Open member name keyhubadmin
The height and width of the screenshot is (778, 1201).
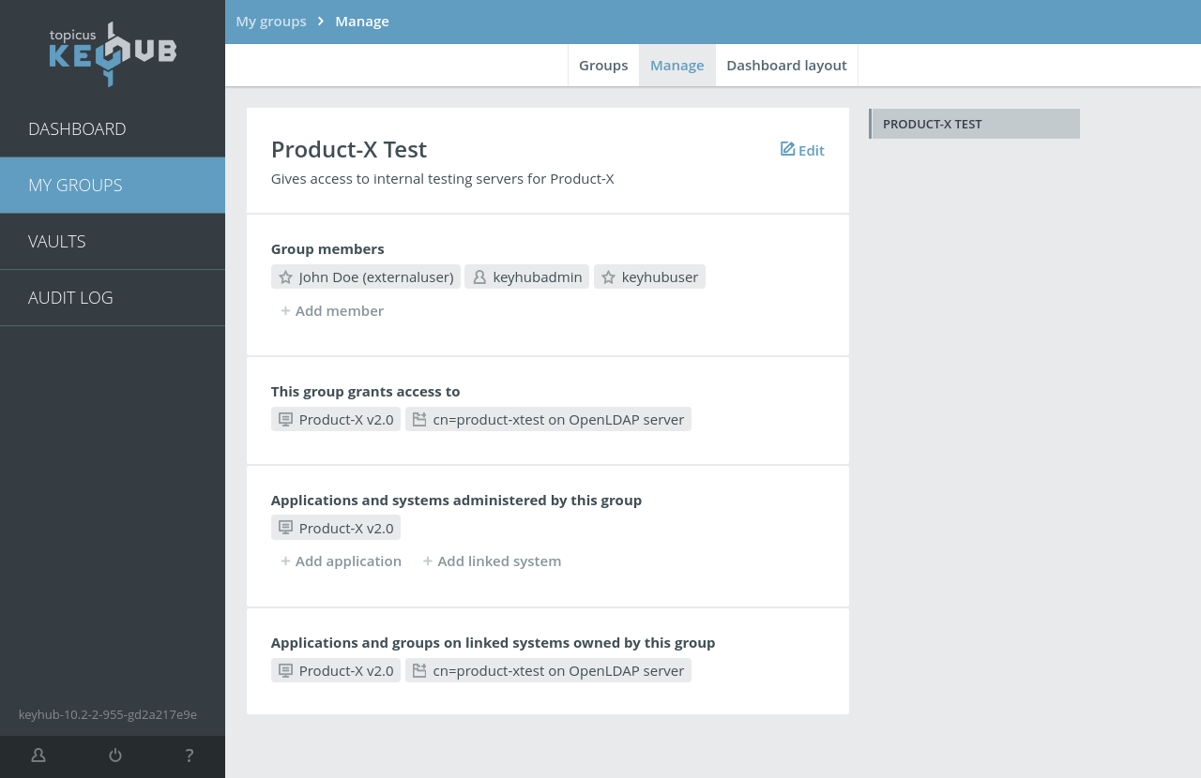(538, 277)
